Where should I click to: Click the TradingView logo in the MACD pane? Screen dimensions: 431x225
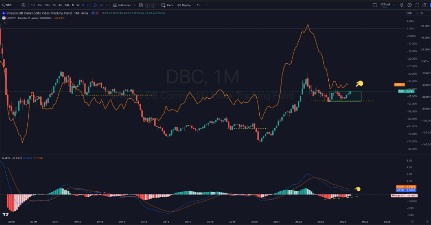click(x=5, y=215)
